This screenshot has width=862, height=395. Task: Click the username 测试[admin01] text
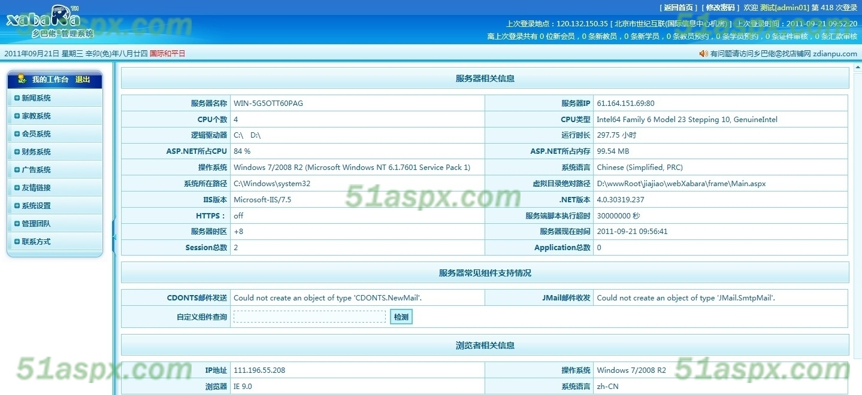coord(784,8)
